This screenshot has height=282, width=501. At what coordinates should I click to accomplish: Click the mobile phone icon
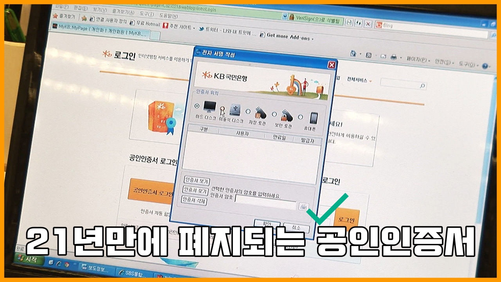pos(314,118)
